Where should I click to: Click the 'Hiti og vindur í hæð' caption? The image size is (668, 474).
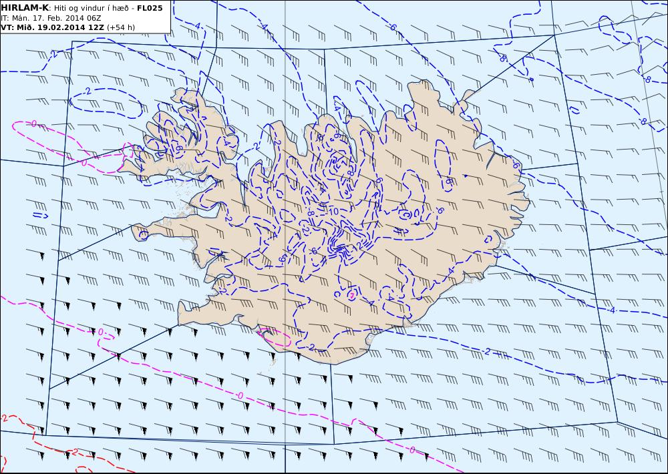(x=90, y=9)
